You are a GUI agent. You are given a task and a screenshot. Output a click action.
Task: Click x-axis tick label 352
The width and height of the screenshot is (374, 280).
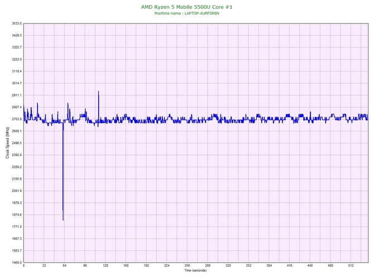tap(248, 265)
